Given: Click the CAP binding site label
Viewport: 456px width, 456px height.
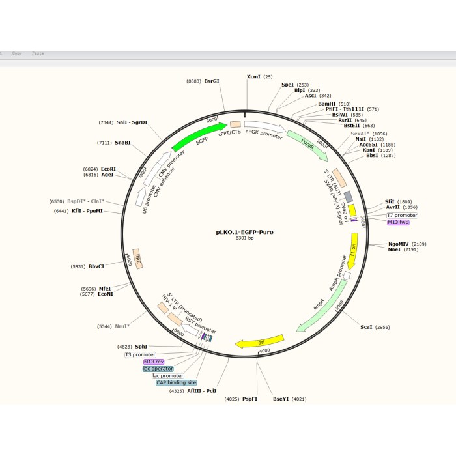Looking at the screenshot, I should [176, 382].
